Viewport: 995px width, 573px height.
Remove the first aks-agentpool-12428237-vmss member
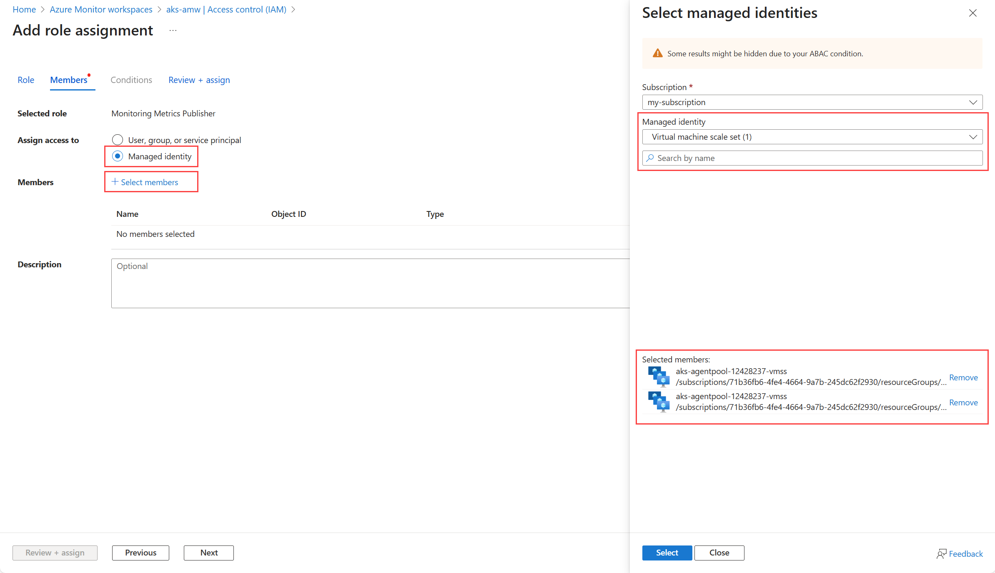coord(963,377)
